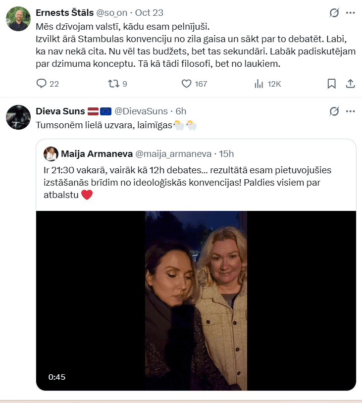
Task: Open more options for Dieva Suns post
Action: click(350, 111)
